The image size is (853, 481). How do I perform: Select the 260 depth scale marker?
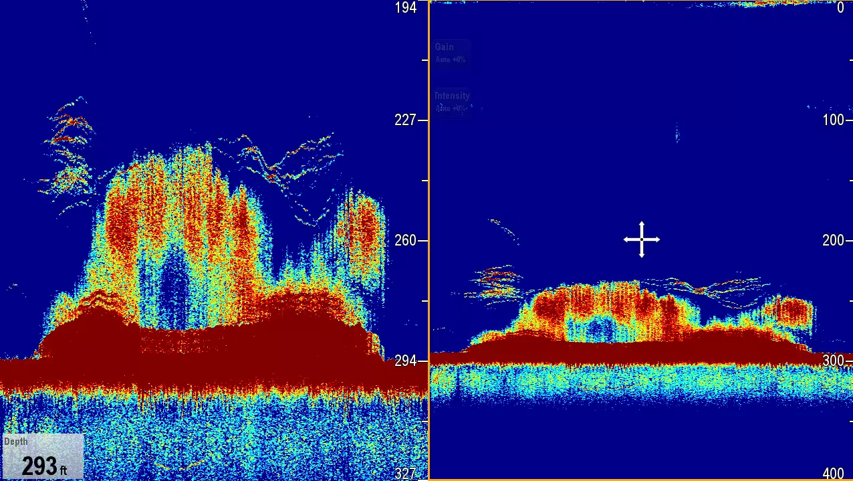[x=406, y=241]
